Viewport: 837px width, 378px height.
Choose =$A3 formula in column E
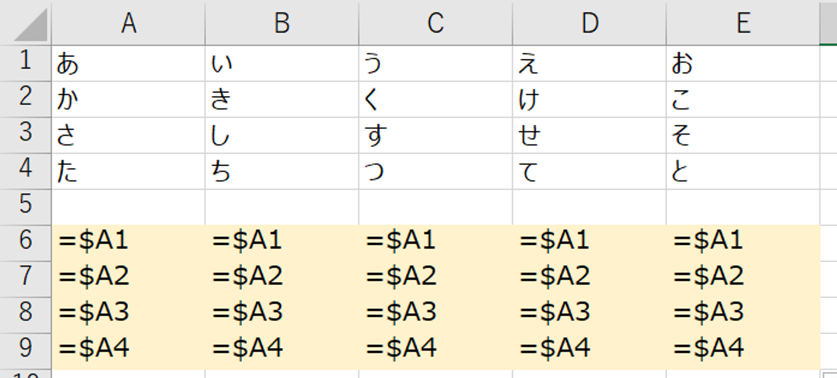(743, 316)
